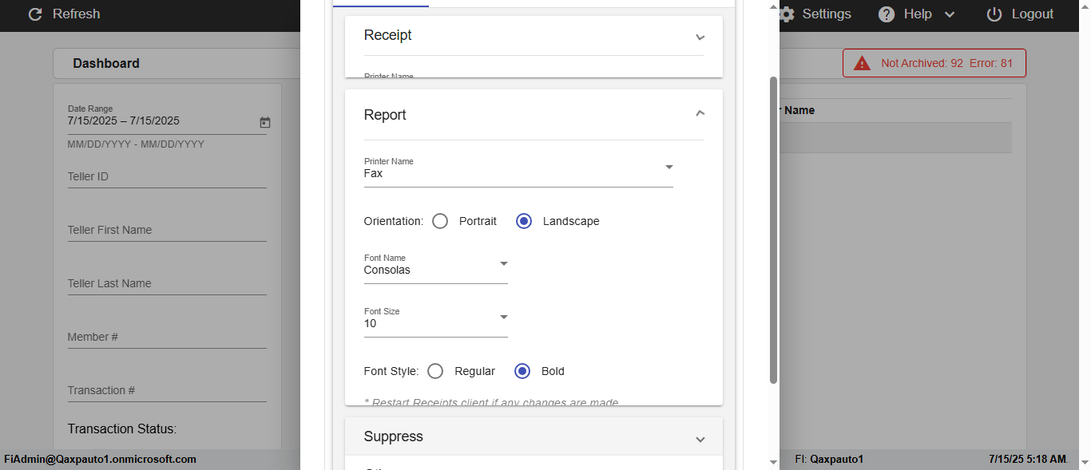Expand the Suppress section

(700, 439)
